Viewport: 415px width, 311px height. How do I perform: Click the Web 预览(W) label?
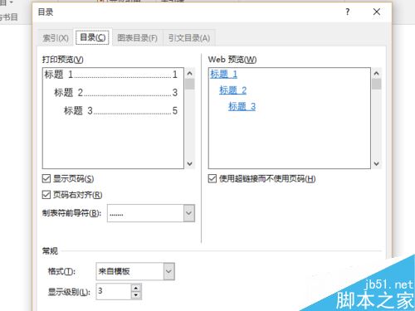pyautogui.click(x=232, y=60)
